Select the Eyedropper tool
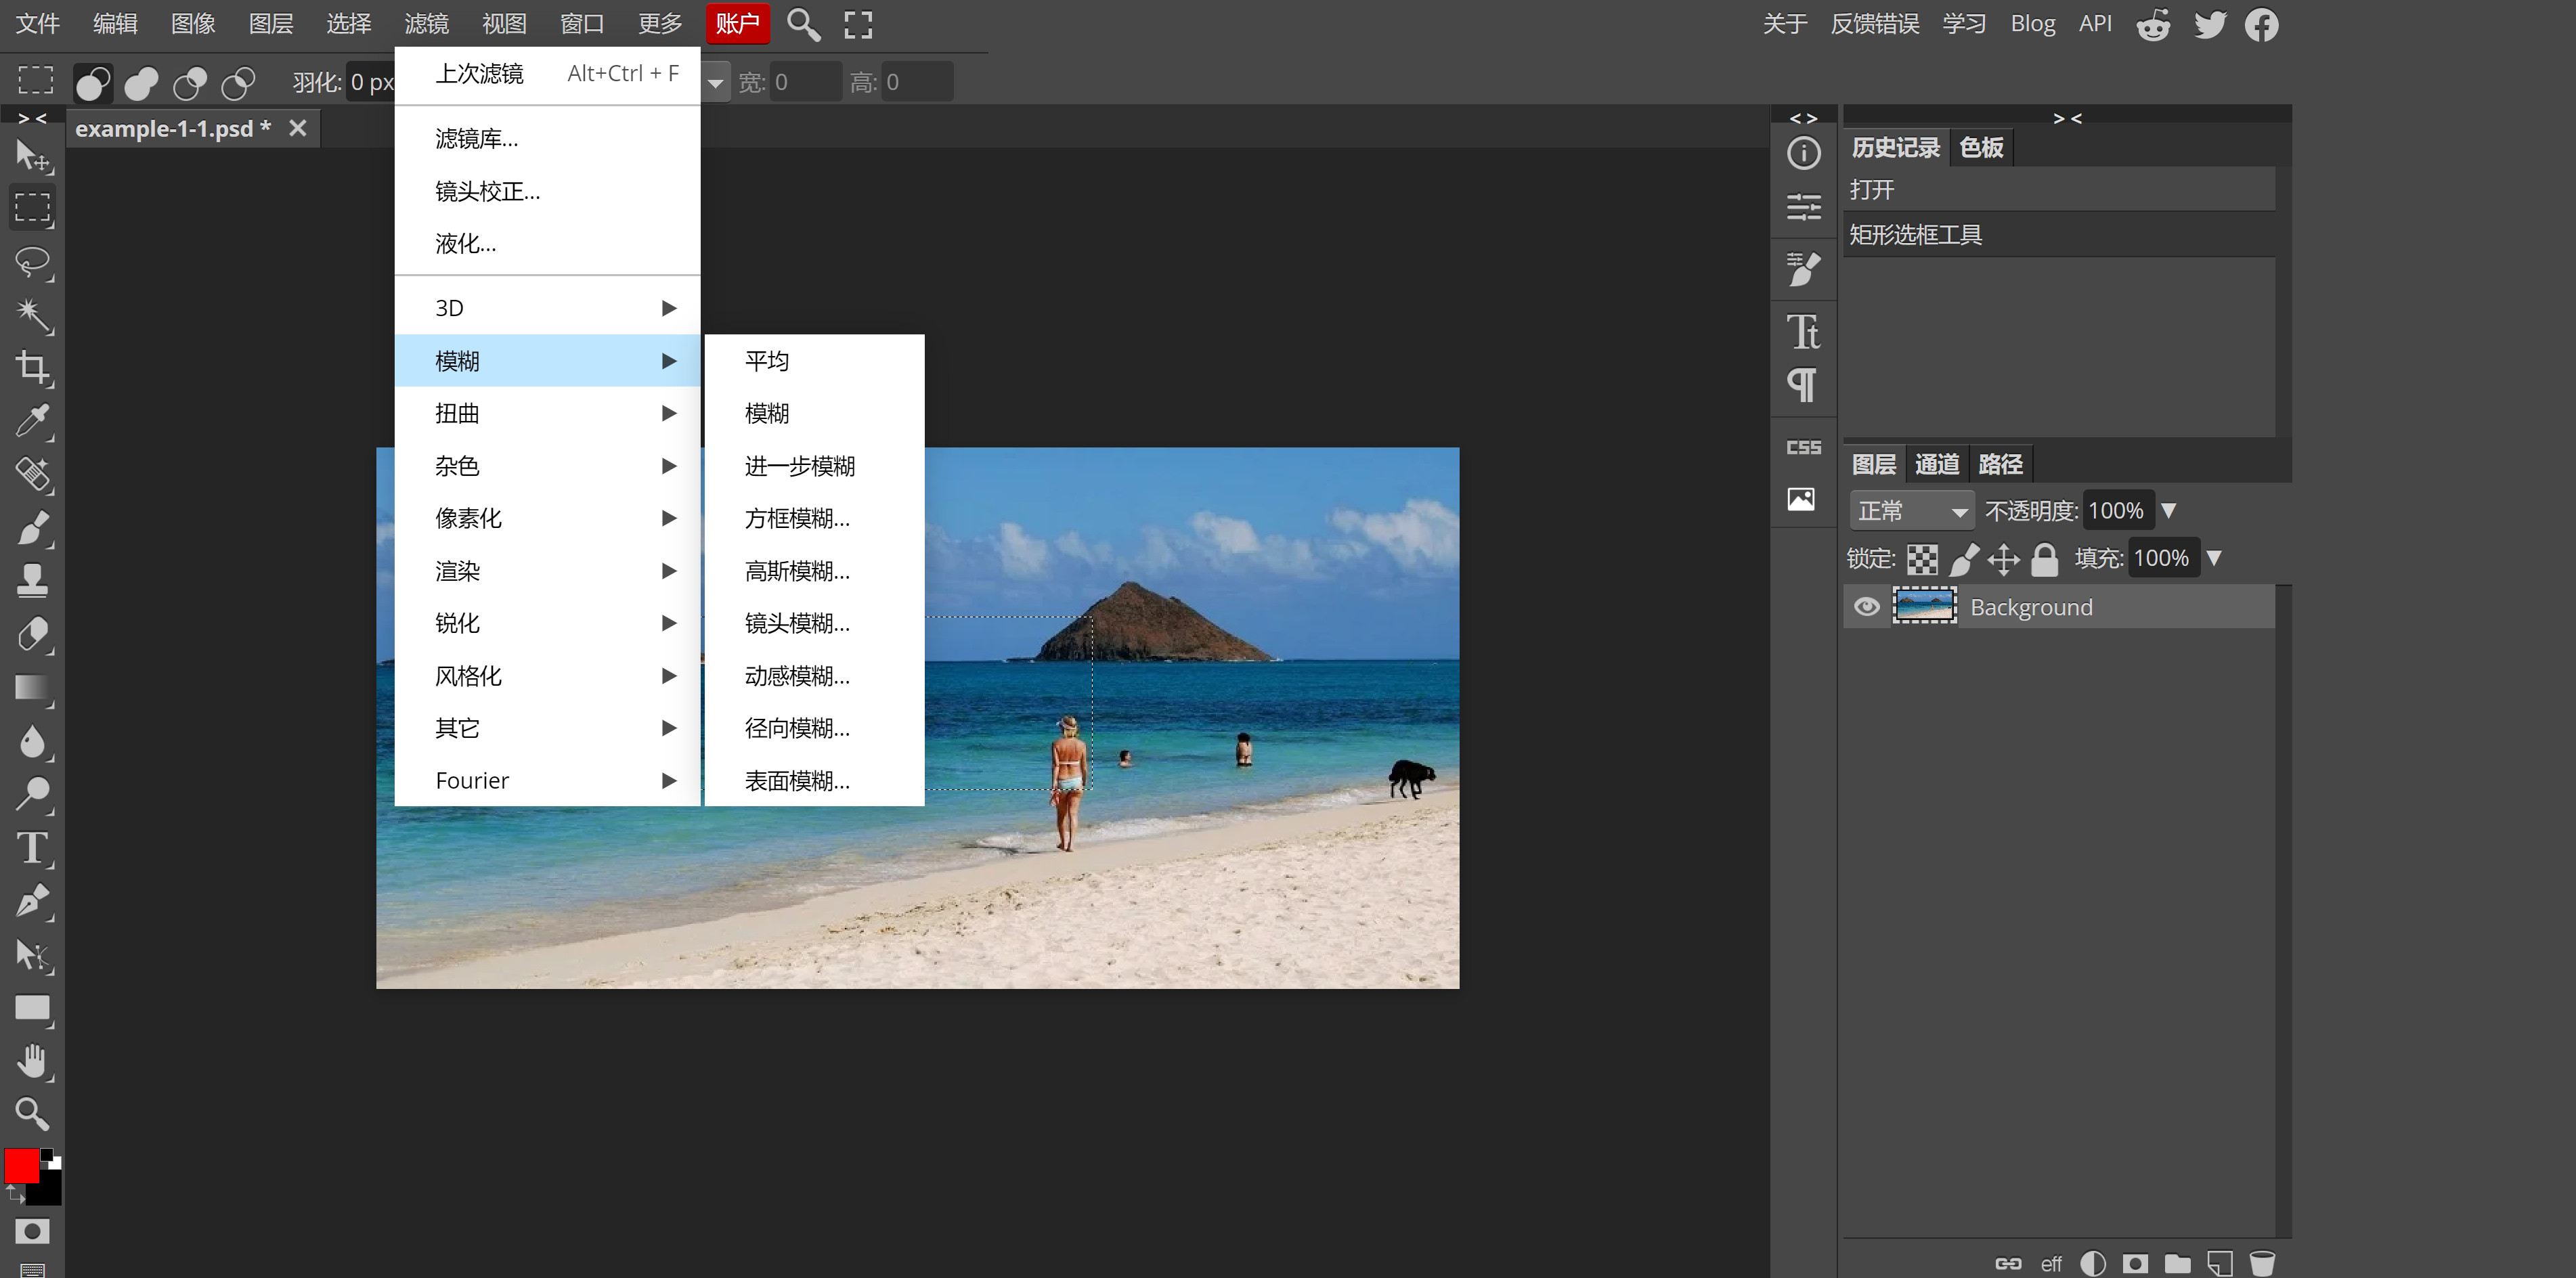The image size is (2576, 1278). (32, 421)
